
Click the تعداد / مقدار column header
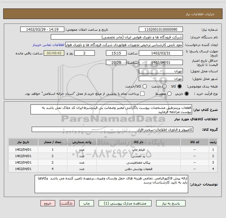point(53,142)
